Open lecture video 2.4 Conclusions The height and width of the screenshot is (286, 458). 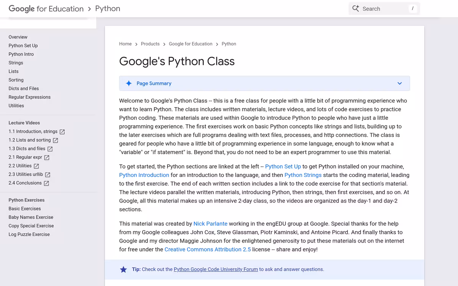click(25, 183)
